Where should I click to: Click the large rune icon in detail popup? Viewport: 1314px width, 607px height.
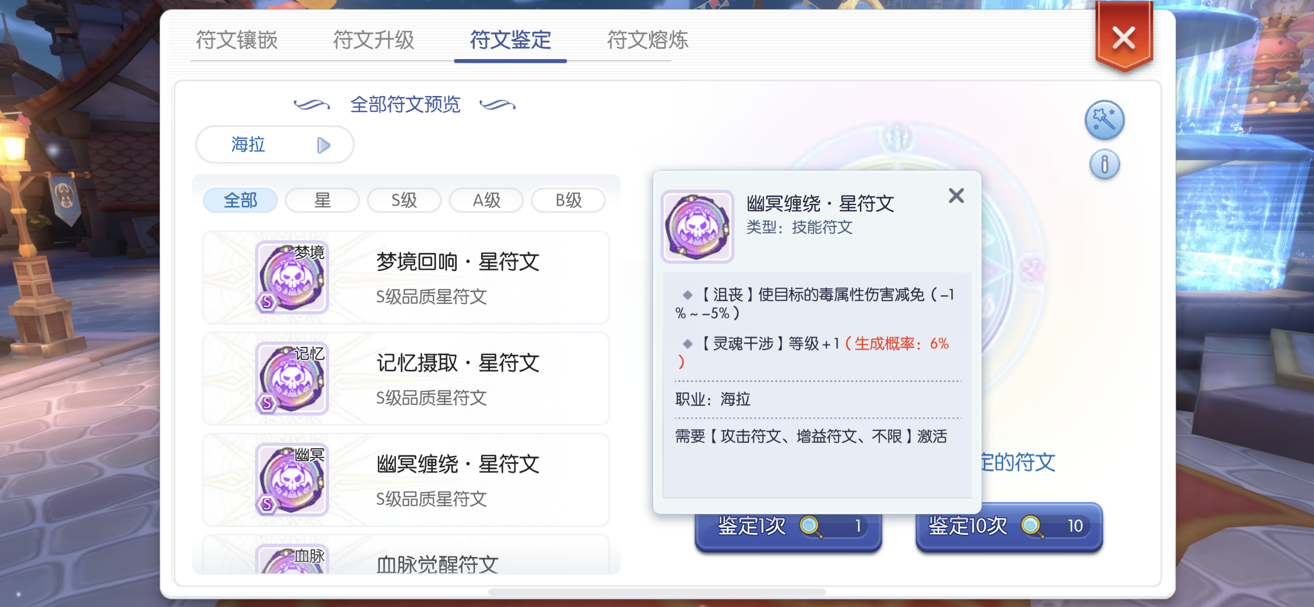point(697,227)
